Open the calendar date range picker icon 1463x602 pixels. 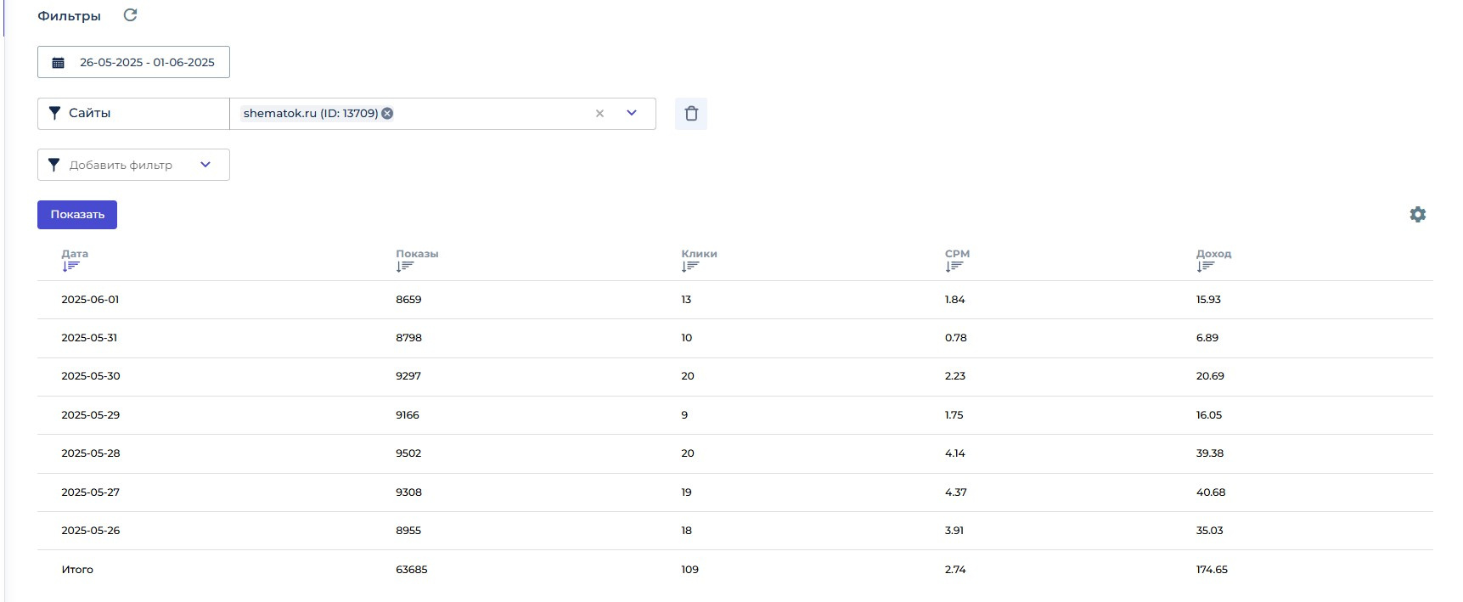pos(59,63)
